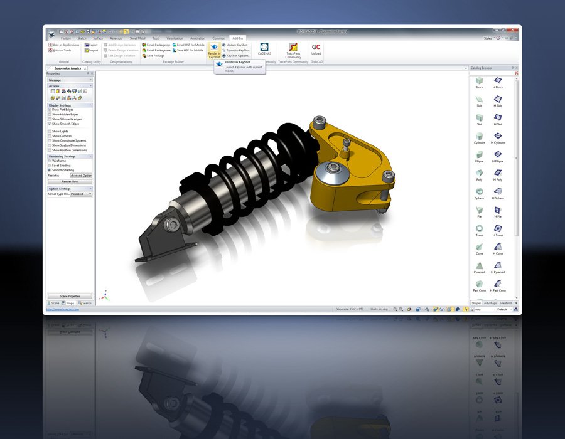Select Smooth Shading rendering mode
The image size is (565, 439).
[x=50, y=170]
